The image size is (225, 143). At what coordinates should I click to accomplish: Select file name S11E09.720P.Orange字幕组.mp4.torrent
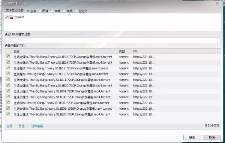(x=62, y=91)
